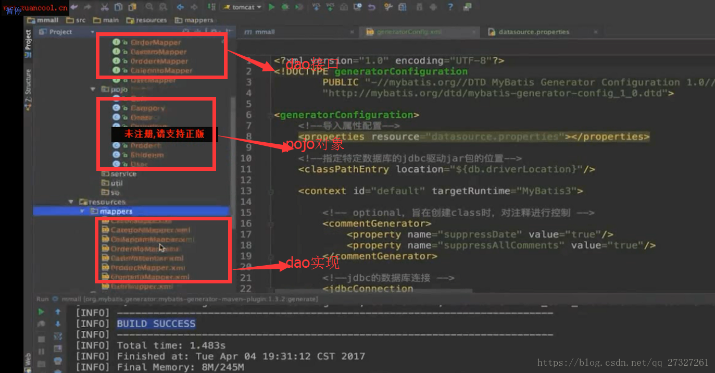Click the Copy icon in the toolbar
Viewport: 715px width, 373px height.
click(119, 7)
